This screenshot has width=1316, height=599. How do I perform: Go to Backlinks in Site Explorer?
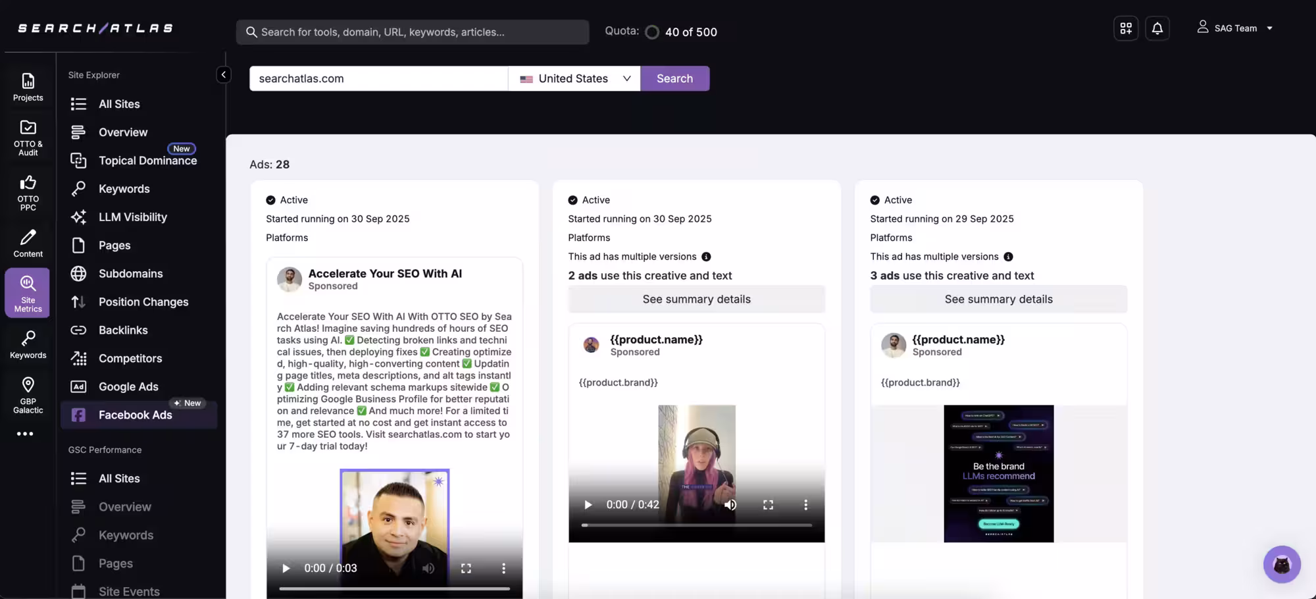click(x=123, y=330)
